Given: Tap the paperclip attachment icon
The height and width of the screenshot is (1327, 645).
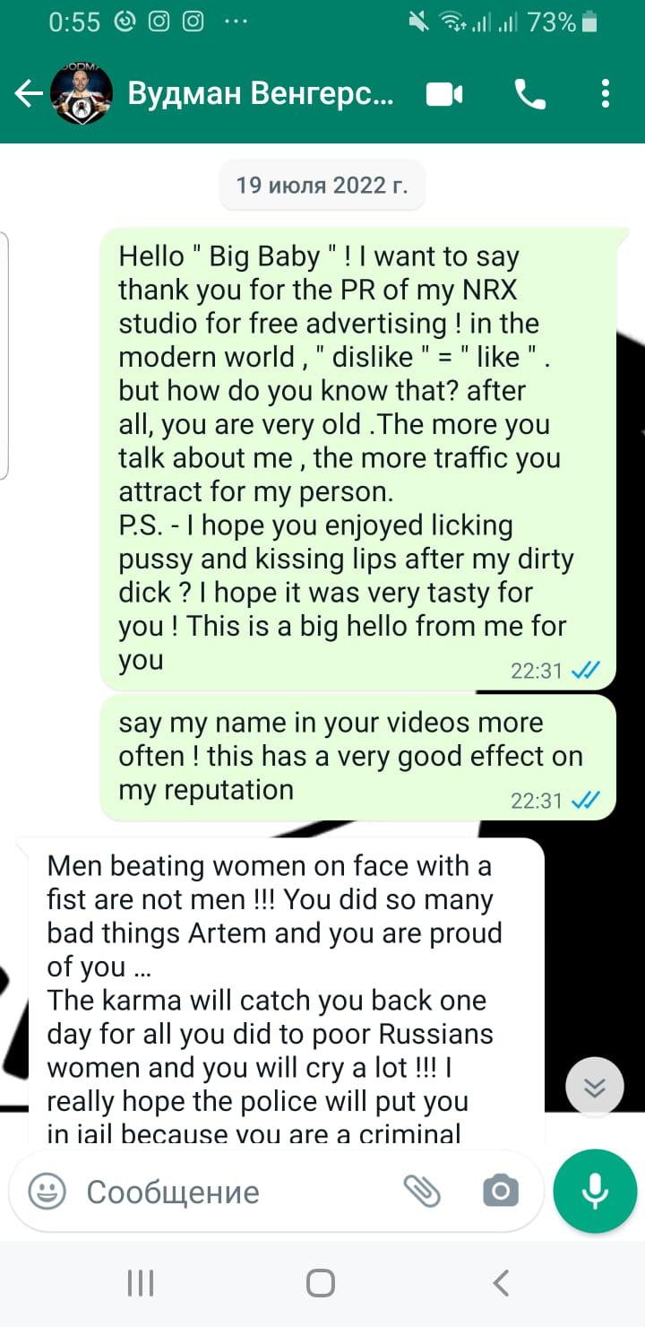Looking at the screenshot, I should tap(422, 1191).
